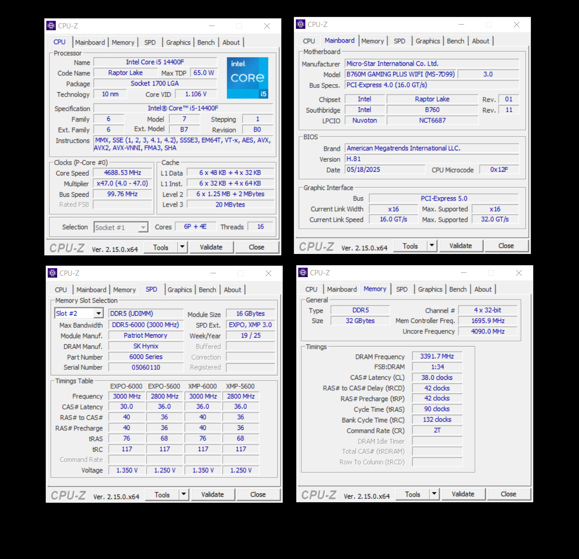Click Validate in the Memory window
Image resolution: width=579 pixels, height=559 pixels.
tap(463, 494)
